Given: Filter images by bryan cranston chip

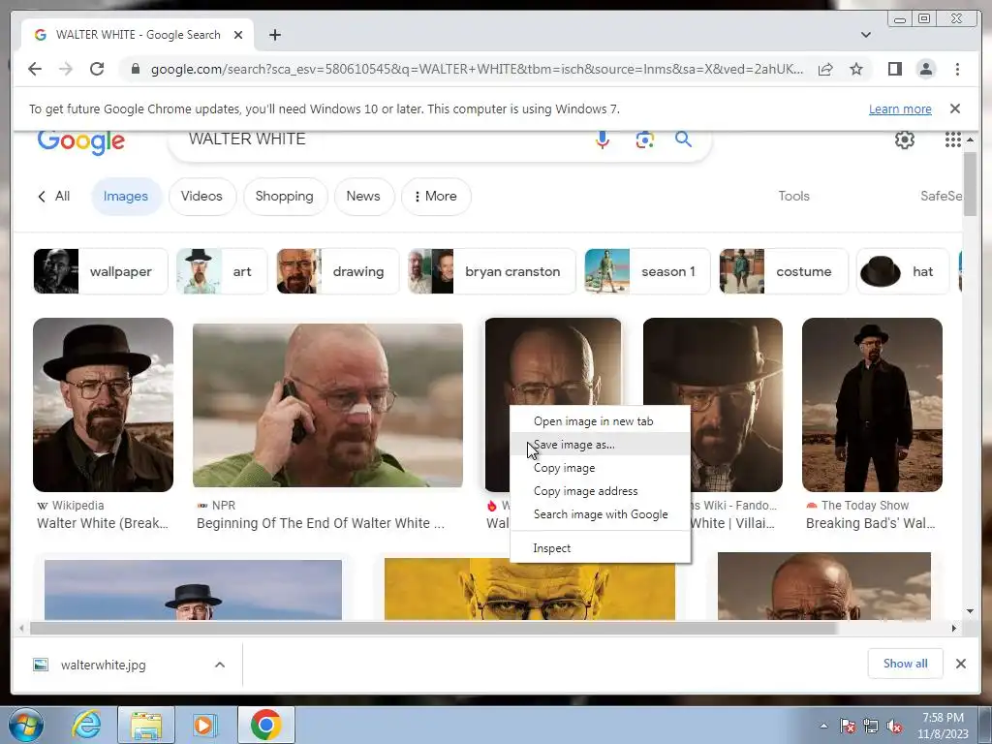Looking at the screenshot, I should (491, 271).
